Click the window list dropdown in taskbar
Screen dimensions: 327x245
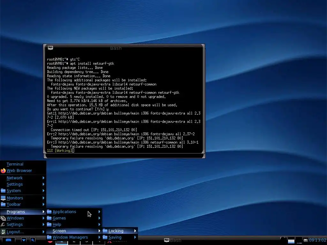click(x=24, y=240)
